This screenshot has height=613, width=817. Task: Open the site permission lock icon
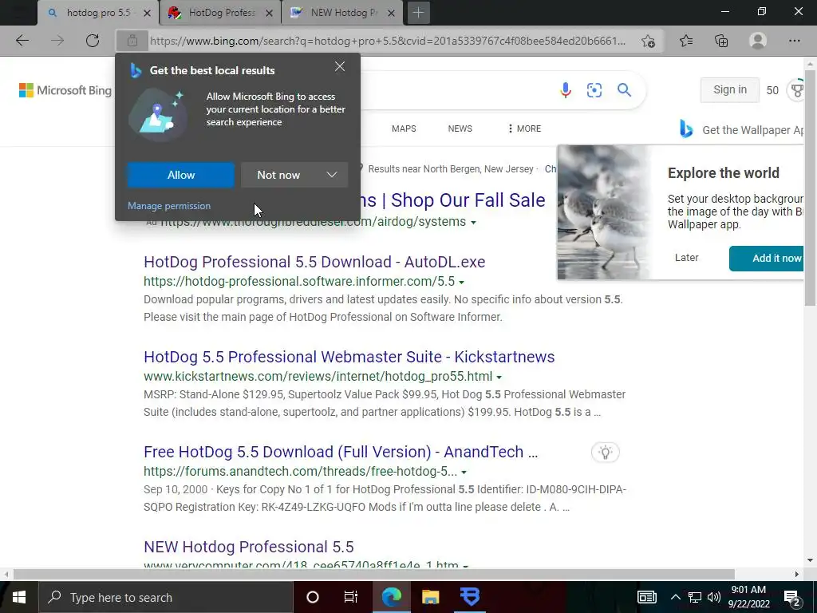coord(132,41)
